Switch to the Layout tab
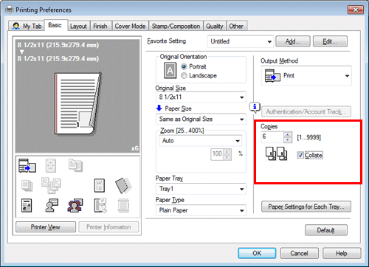The height and width of the screenshot is (267, 369). click(x=78, y=26)
